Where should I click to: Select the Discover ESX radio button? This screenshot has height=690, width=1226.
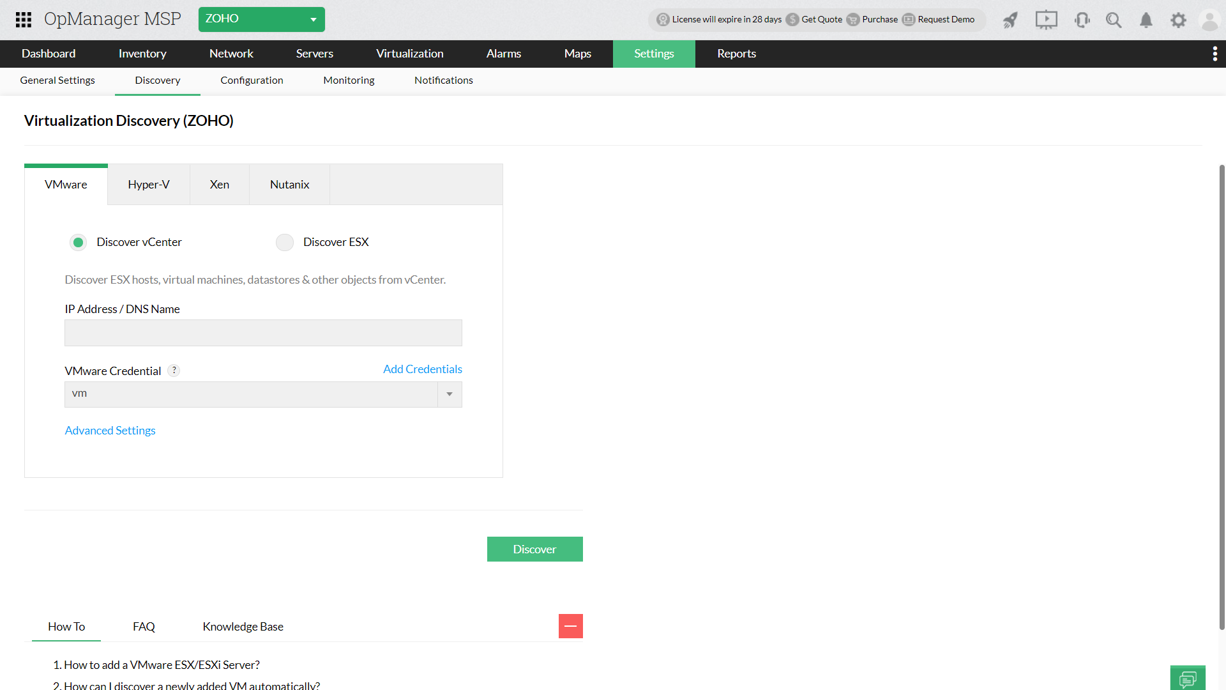click(285, 242)
